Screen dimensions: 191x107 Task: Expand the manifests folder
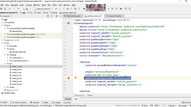pyautogui.click(x=2, y=23)
